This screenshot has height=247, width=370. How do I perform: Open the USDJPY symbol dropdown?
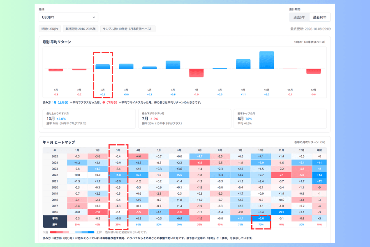[x=68, y=17]
